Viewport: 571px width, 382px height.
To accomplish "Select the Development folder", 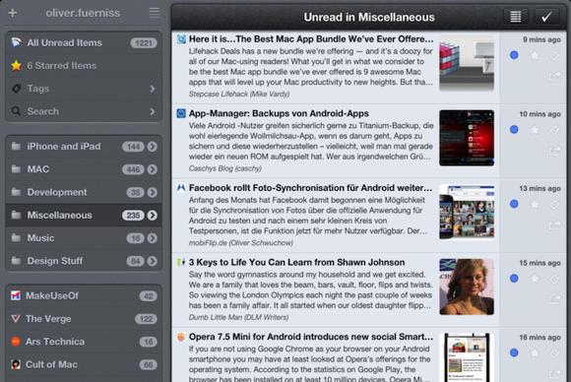I will point(84,192).
